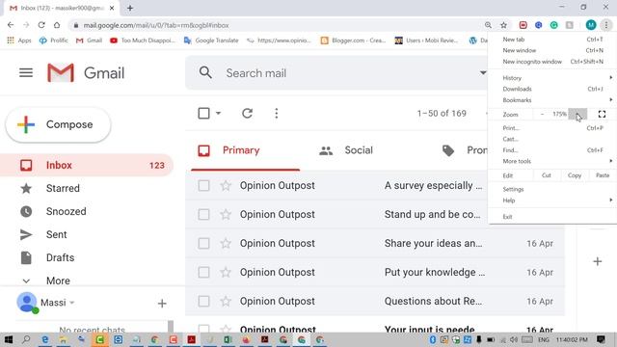Click the green Grammarly extension icon
Screen dimensions: 617x347
click(554, 25)
